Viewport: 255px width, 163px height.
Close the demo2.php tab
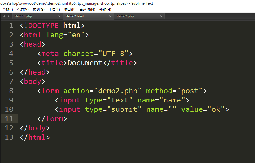[161, 17]
